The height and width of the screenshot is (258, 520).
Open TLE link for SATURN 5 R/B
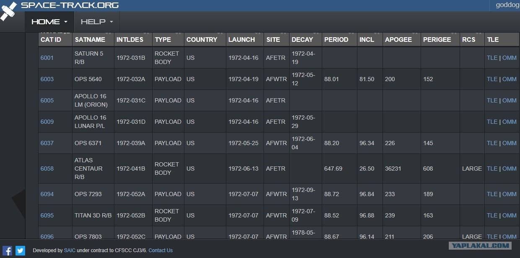(492, 58)
